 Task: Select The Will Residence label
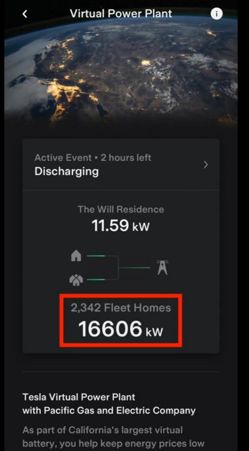[x=121, y=209]
